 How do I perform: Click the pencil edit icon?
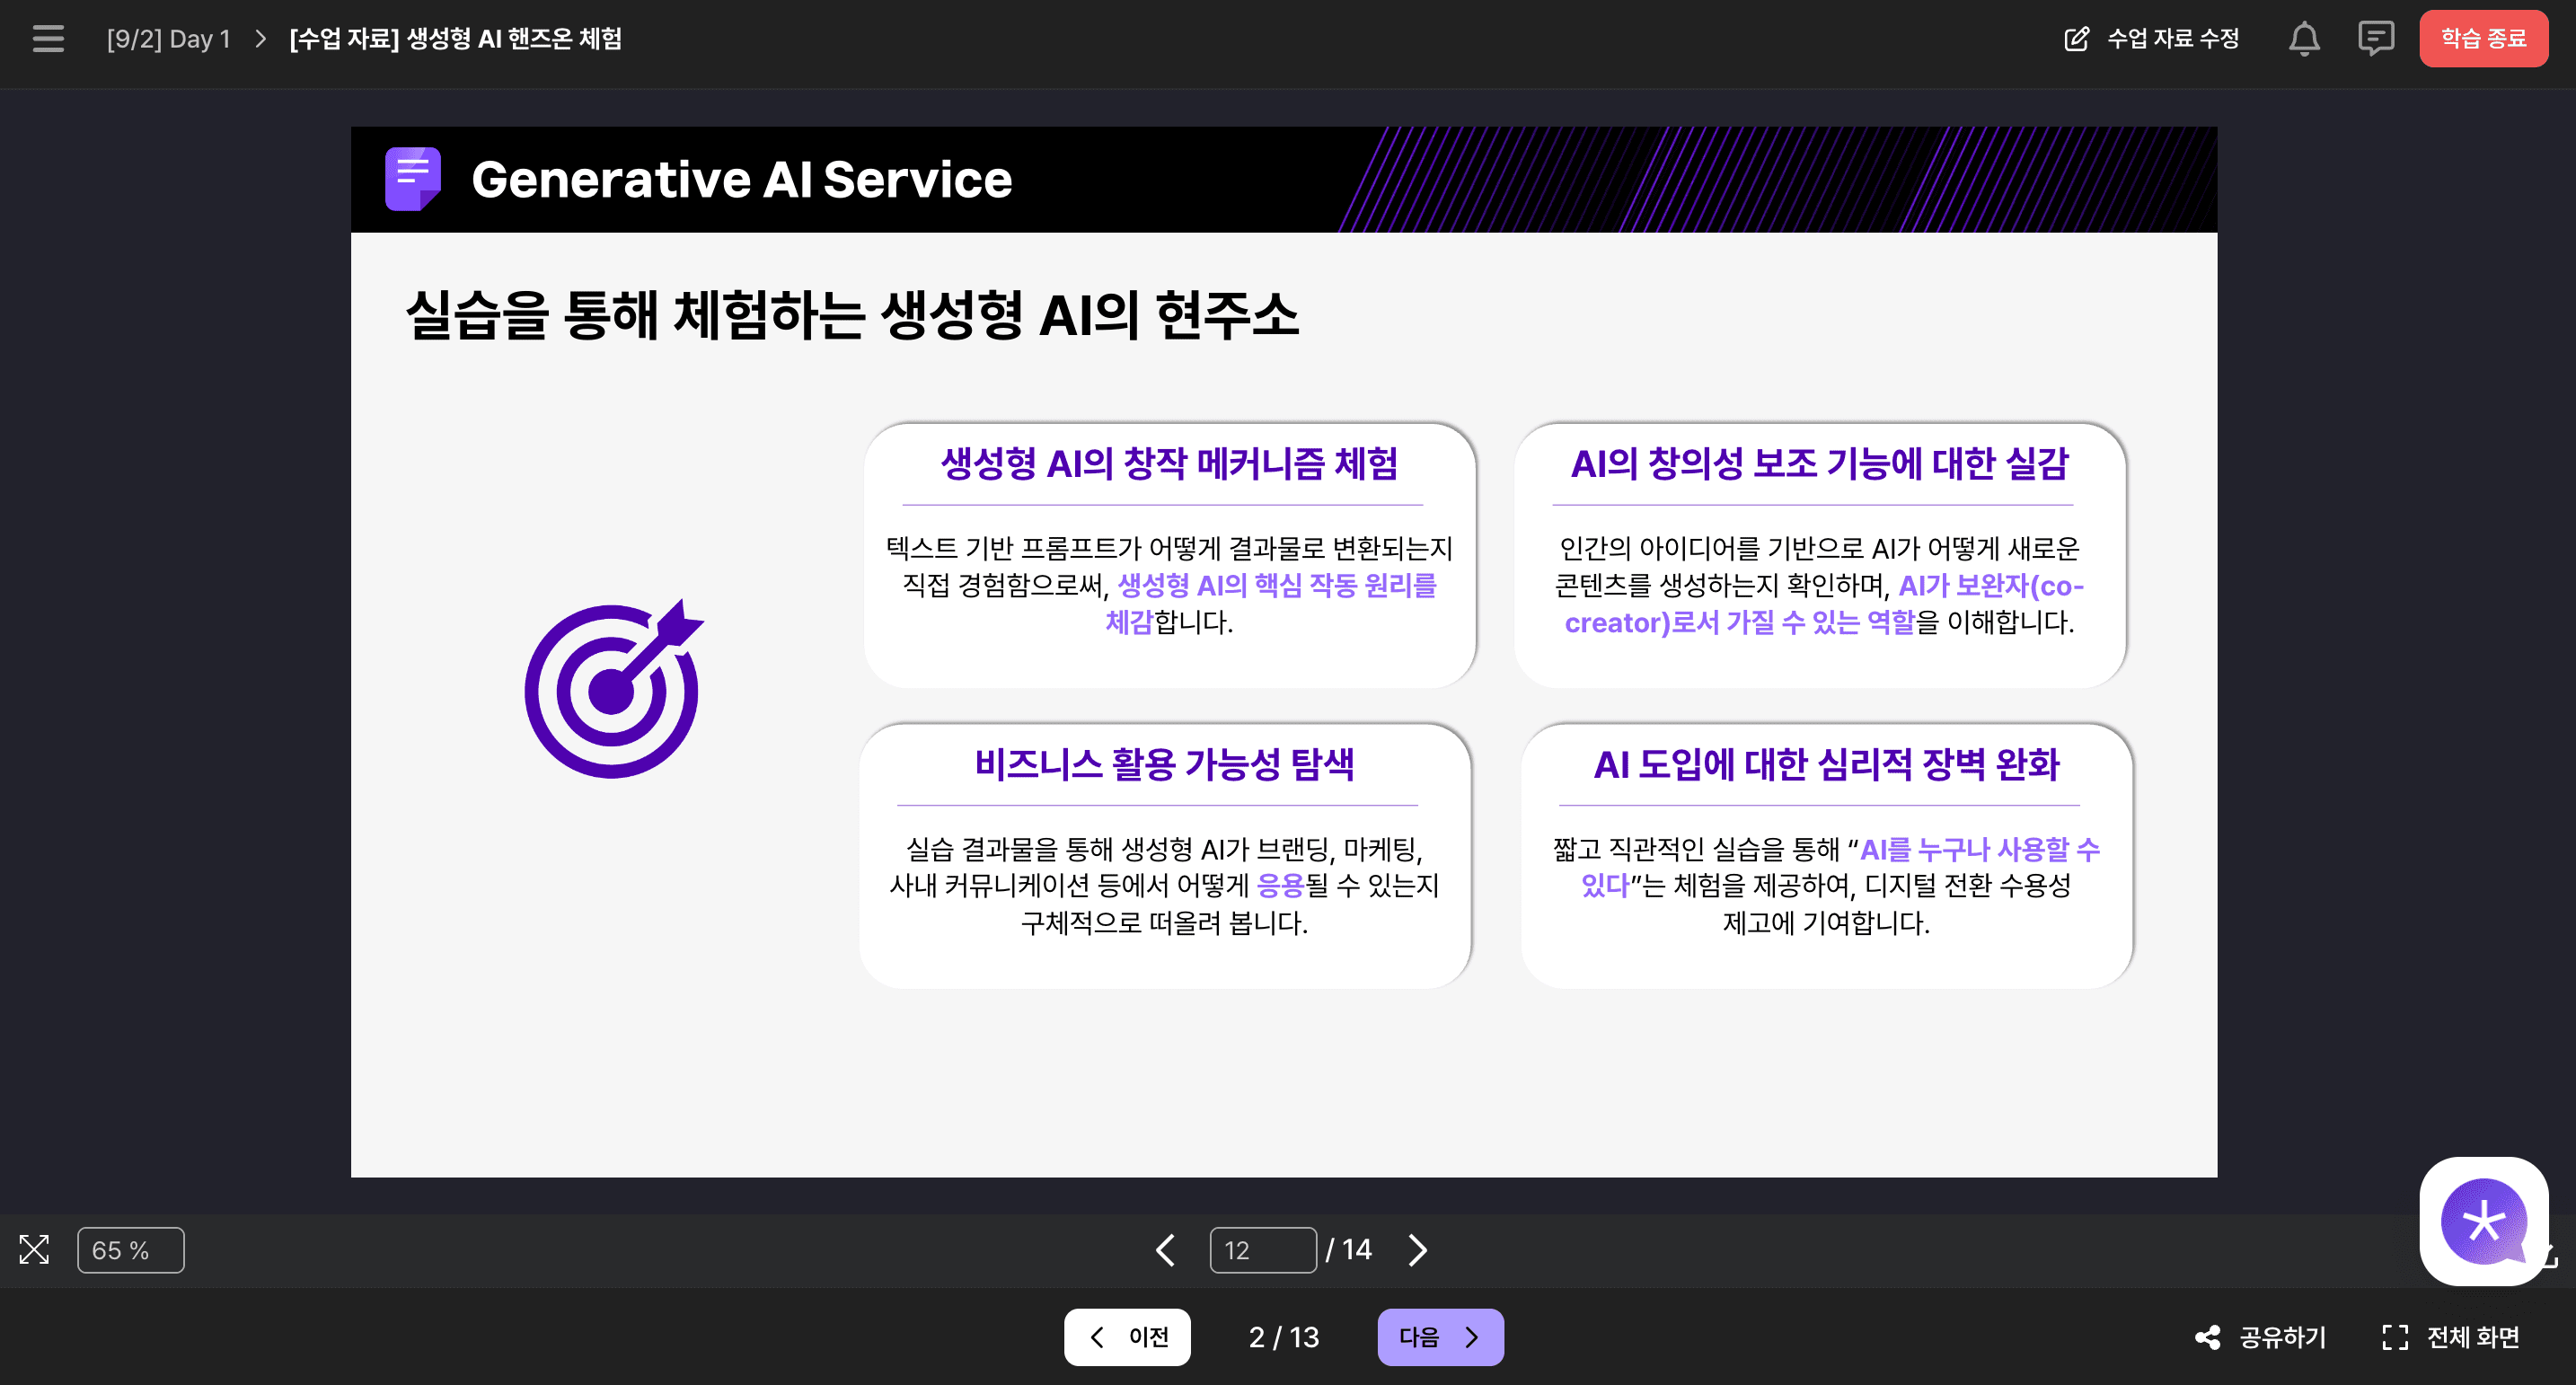point(2076,39)
